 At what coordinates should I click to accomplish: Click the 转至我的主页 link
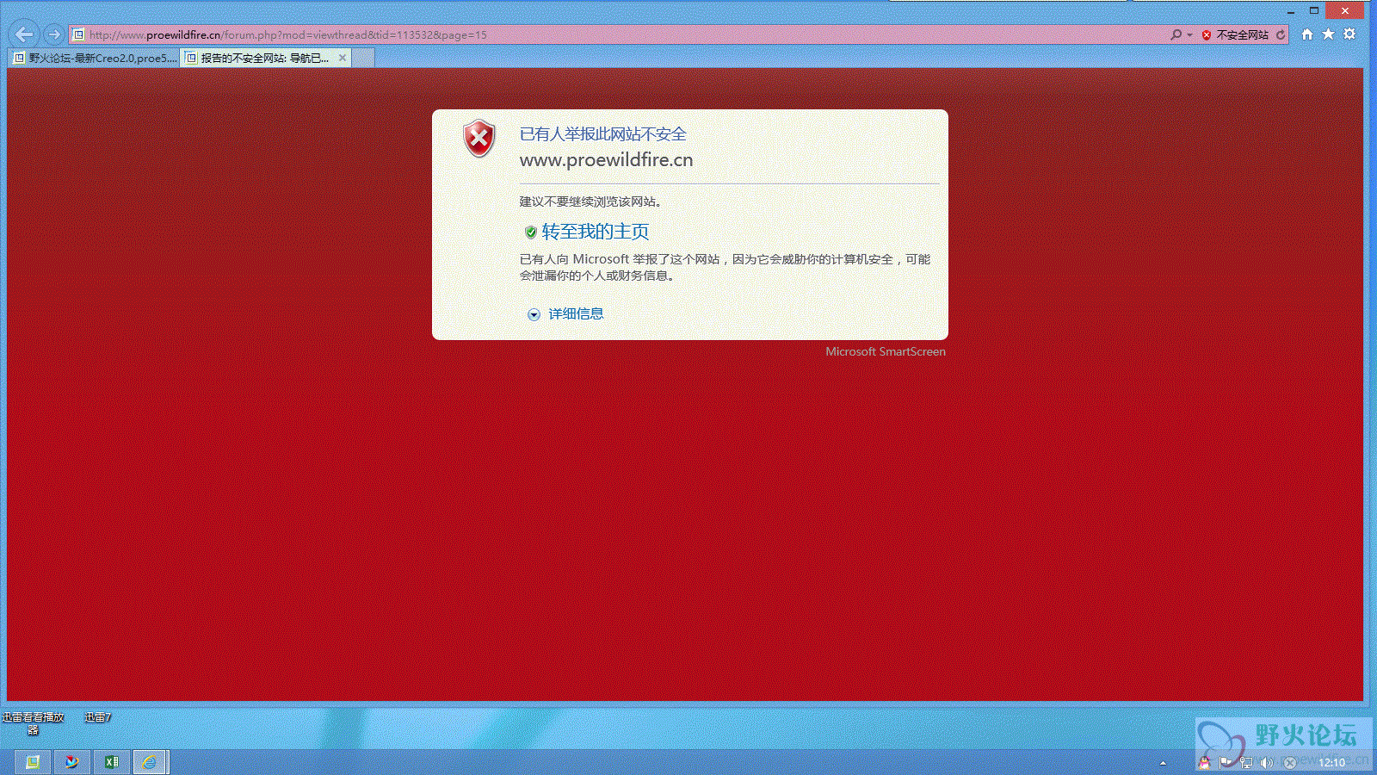(595, 232)
